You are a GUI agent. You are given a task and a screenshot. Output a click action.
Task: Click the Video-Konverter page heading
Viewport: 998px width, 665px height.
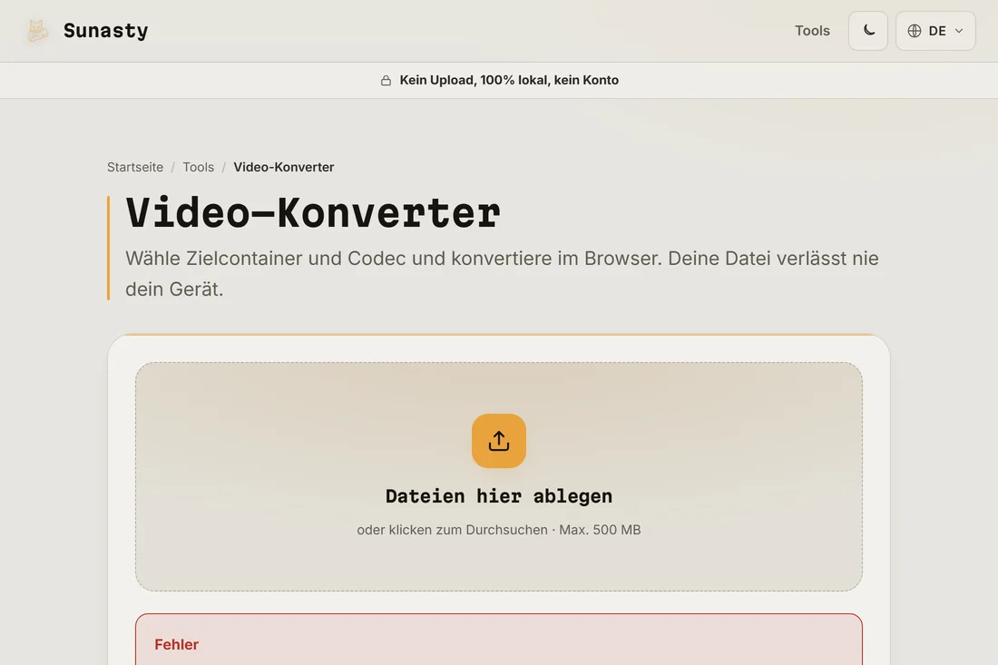point(313,212)
